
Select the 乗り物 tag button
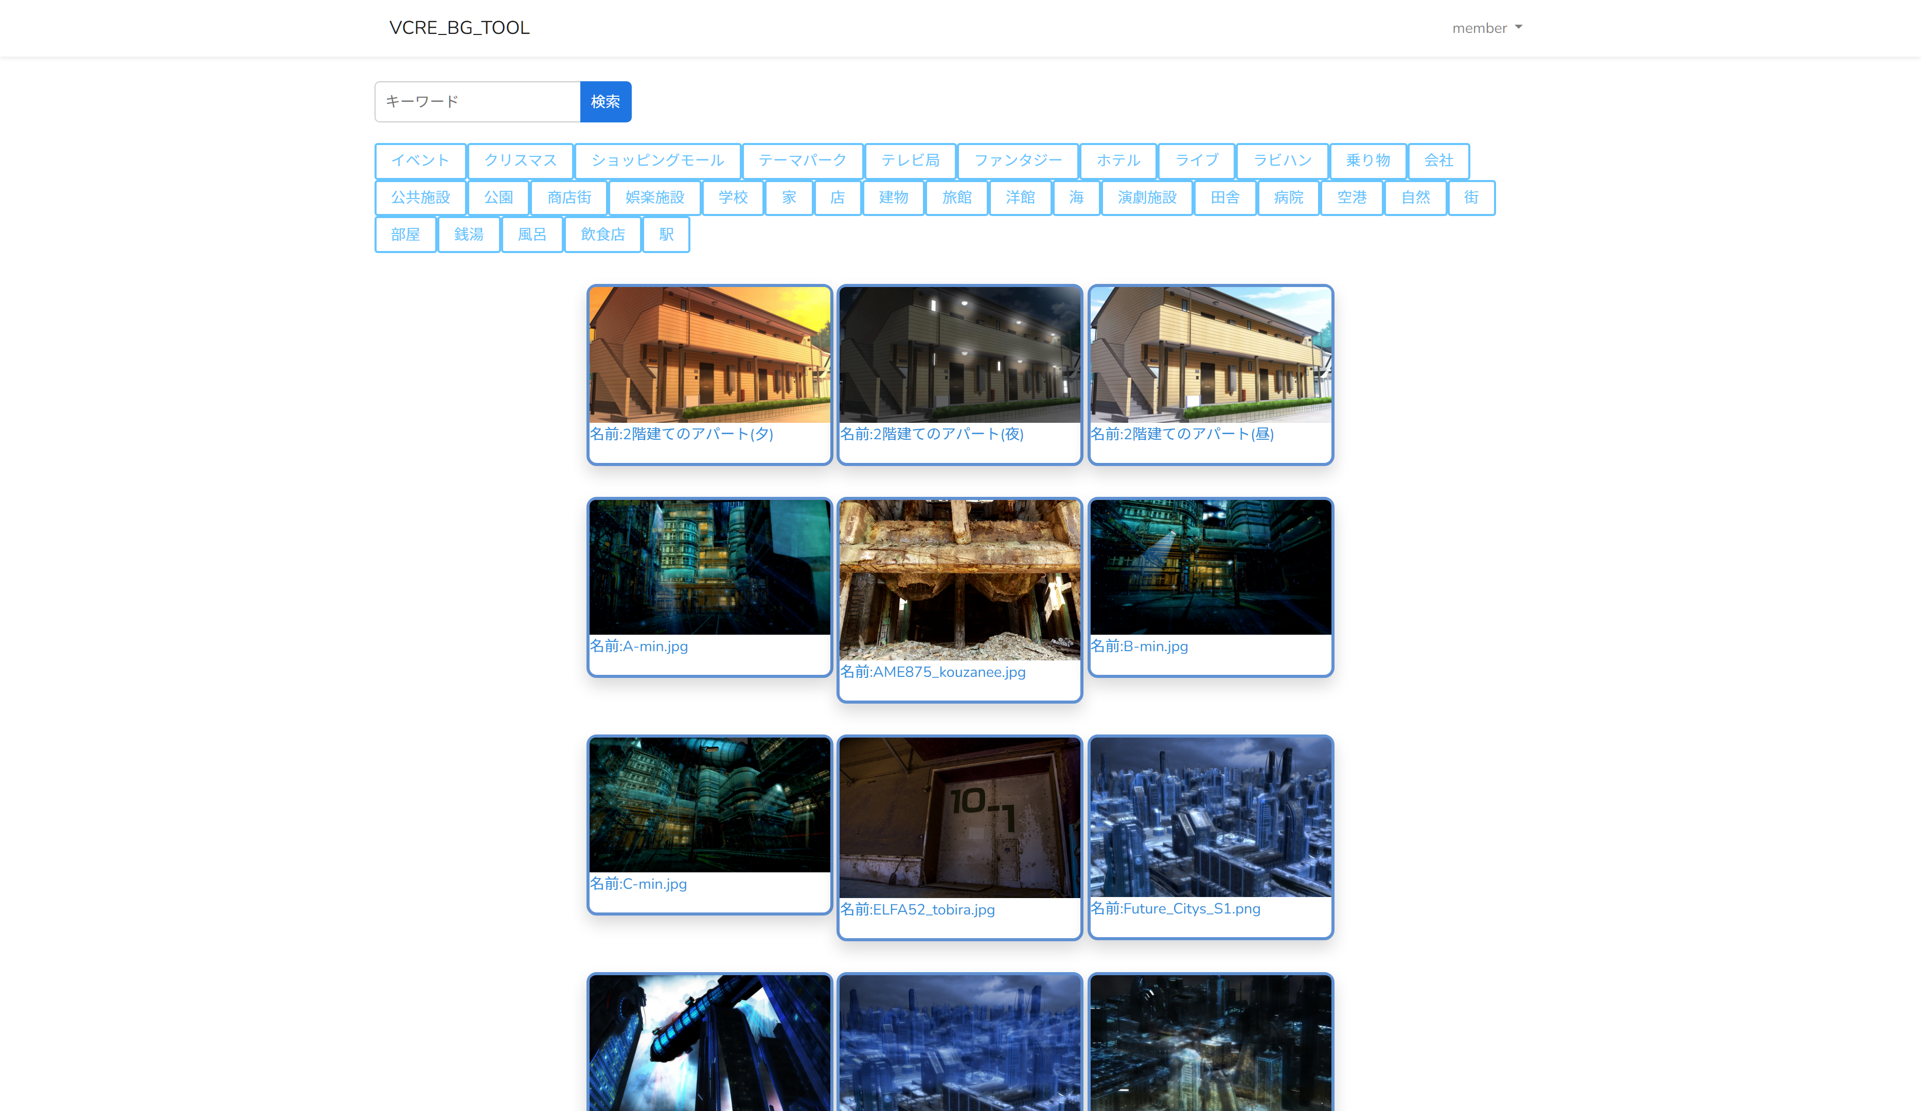1367,161
